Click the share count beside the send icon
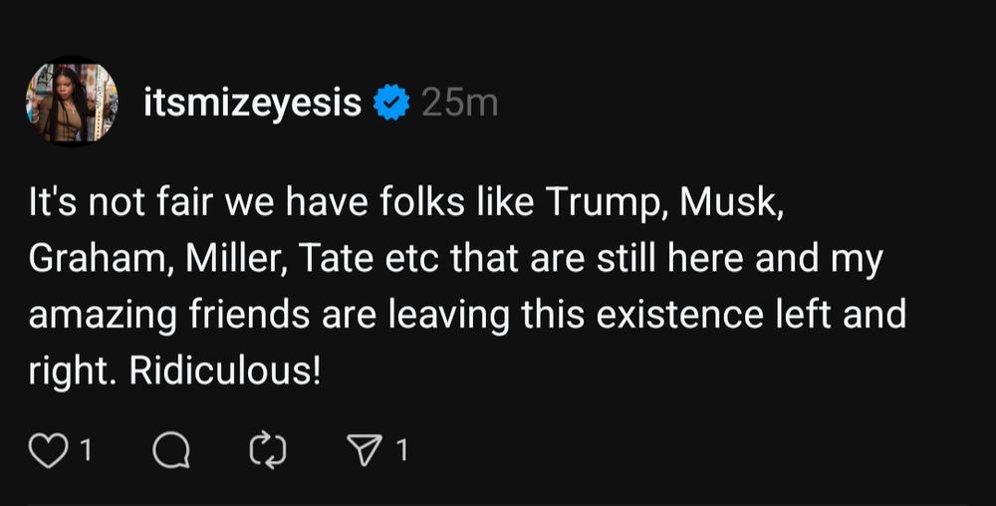Viewport: 996px width, 506px height. click(402, 452)
